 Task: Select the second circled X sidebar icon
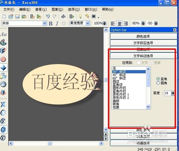3,113
